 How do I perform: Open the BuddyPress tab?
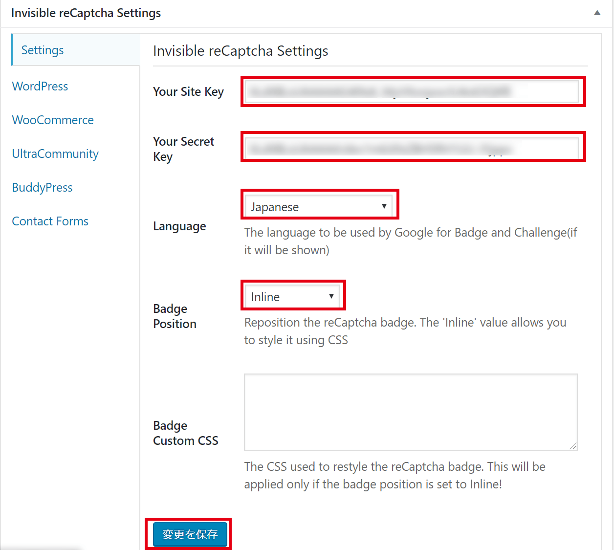pos(42,188)
